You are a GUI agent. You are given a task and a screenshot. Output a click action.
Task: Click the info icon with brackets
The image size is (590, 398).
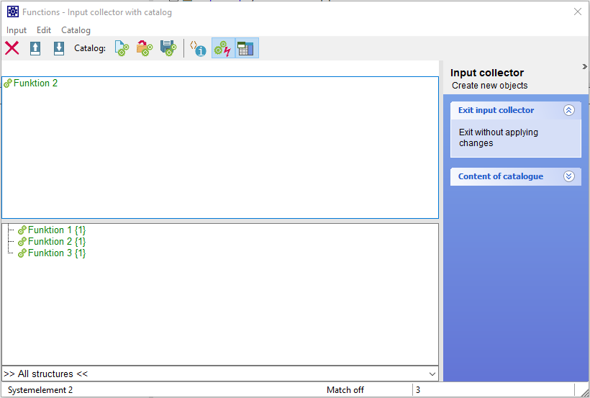pyautogui.click(x=198, y=48)
